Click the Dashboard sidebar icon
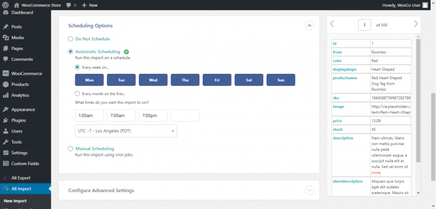This screenshot has height=209, width=436. tap(5, 12)
